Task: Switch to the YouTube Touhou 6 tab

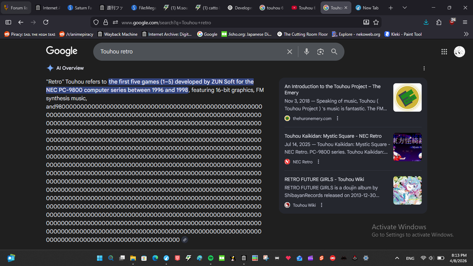Action: [x=303, y=8]
